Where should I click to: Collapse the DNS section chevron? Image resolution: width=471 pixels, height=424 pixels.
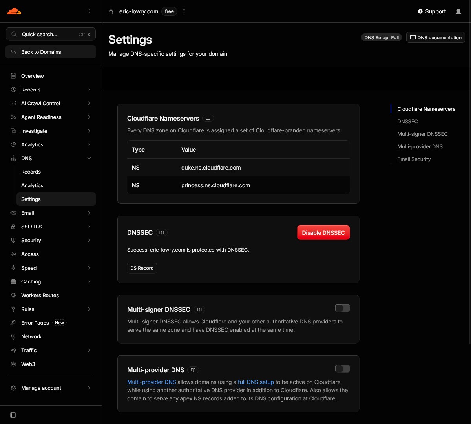coord(89,158)
